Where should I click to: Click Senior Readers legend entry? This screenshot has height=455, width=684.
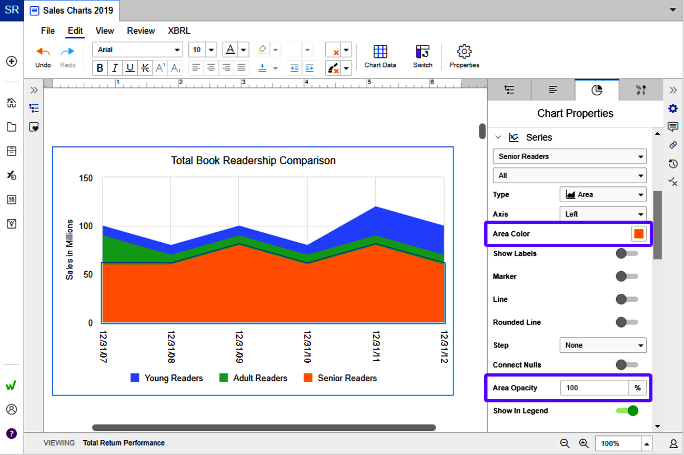pyautogui.click(x=340, y=378)
